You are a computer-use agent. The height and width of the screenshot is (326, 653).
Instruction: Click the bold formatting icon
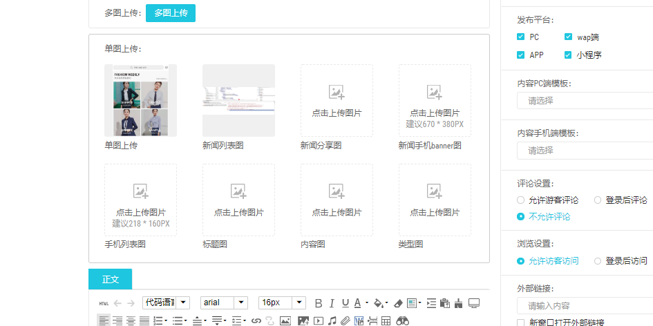(319, 303)
